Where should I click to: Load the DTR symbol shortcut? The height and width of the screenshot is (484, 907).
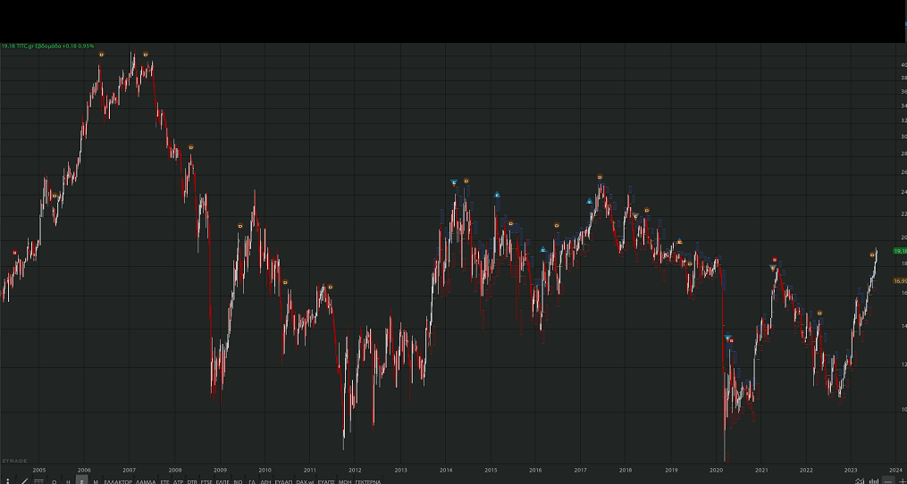(x=192, y=481)
